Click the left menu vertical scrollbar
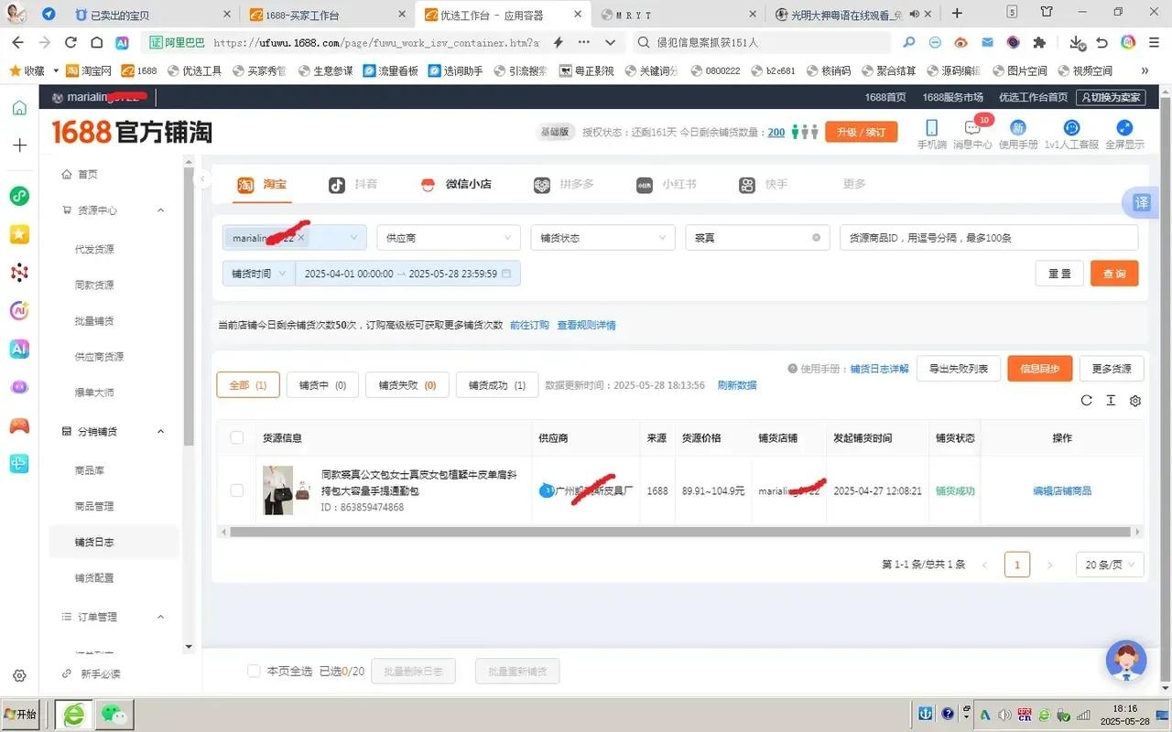 [189, 306]
